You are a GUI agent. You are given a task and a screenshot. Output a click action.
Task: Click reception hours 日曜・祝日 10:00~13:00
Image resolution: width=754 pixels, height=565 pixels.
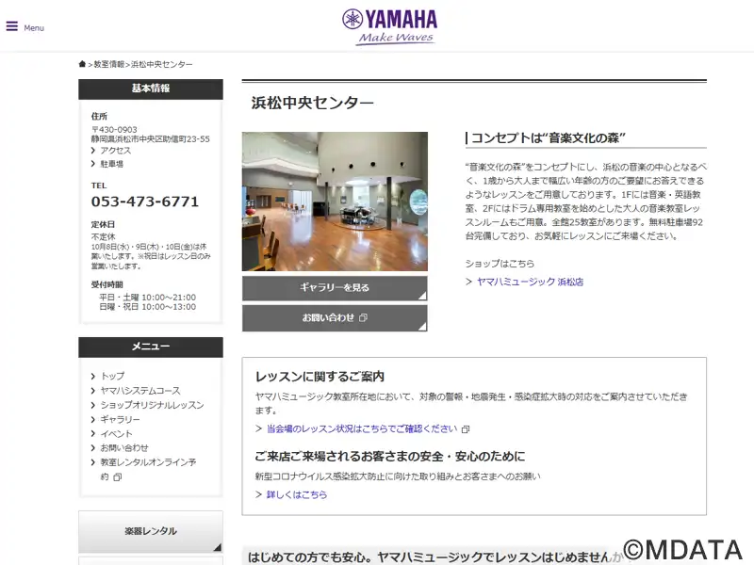148,307
